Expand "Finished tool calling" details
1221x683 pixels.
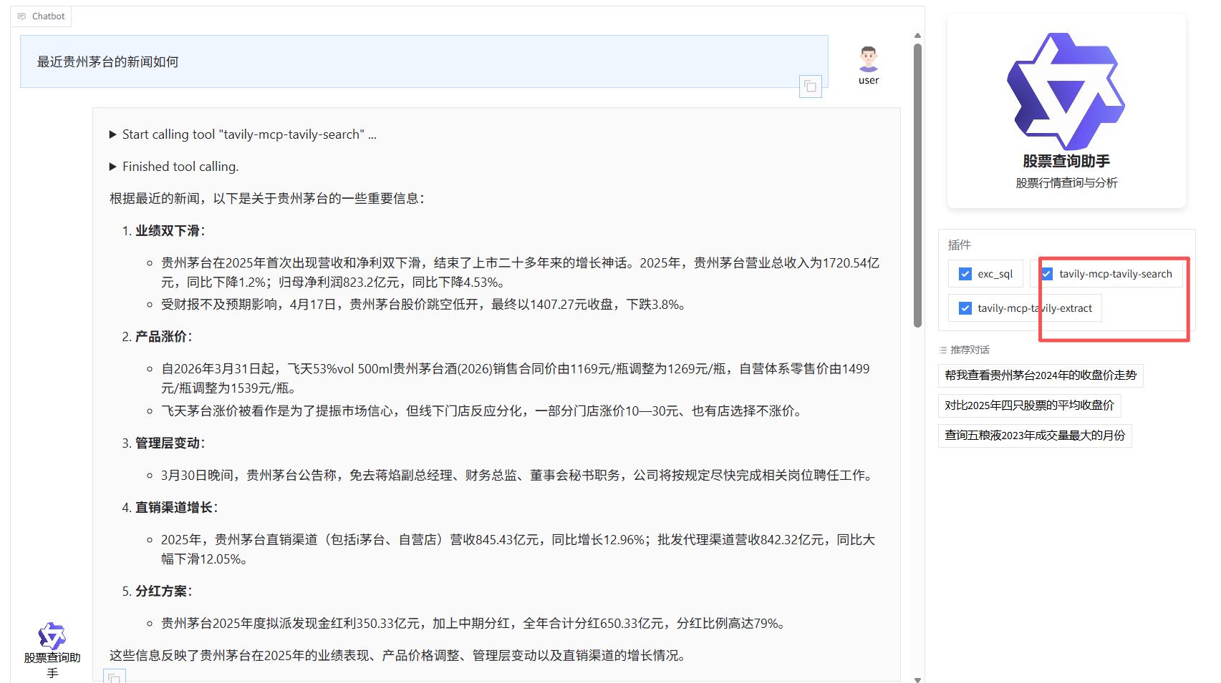coord(173,167)
